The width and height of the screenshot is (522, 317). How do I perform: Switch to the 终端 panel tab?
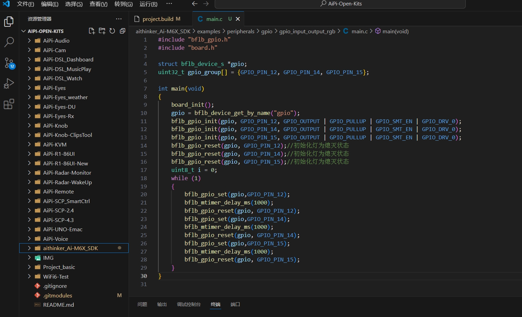pyautogui.click(x=215, y=304)
